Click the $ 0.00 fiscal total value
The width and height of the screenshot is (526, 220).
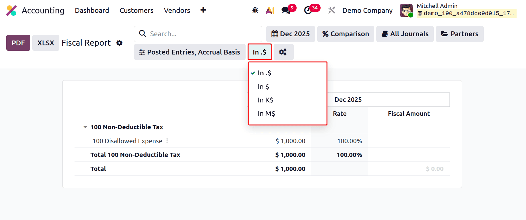click(x=435, y=169)
